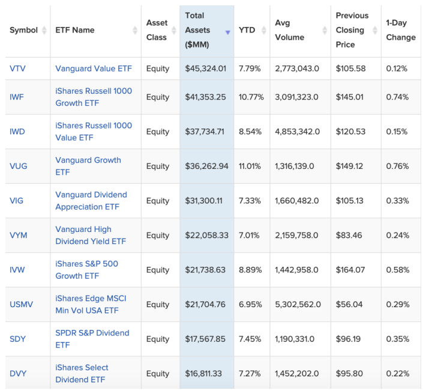Click the Total Assets ($MM) header

[197, 30]
